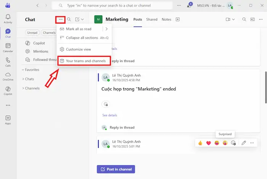Select Your teams and channels

point(85,61)
